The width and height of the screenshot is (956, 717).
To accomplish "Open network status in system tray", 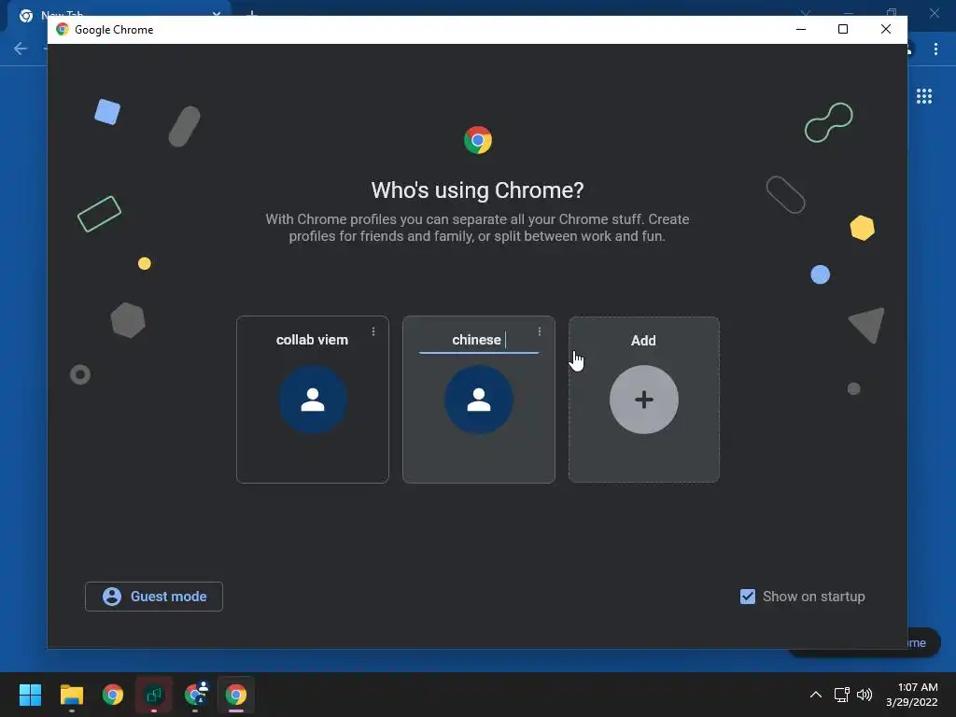I will pos(841,695).
